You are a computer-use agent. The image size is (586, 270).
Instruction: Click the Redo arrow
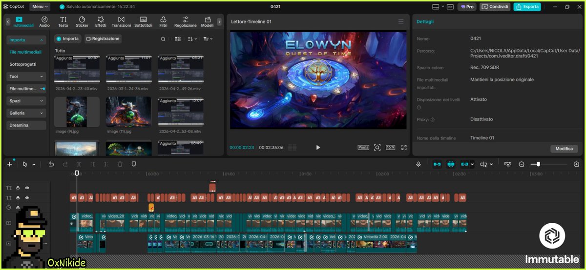pyautogui.click(x=65, y=164)
